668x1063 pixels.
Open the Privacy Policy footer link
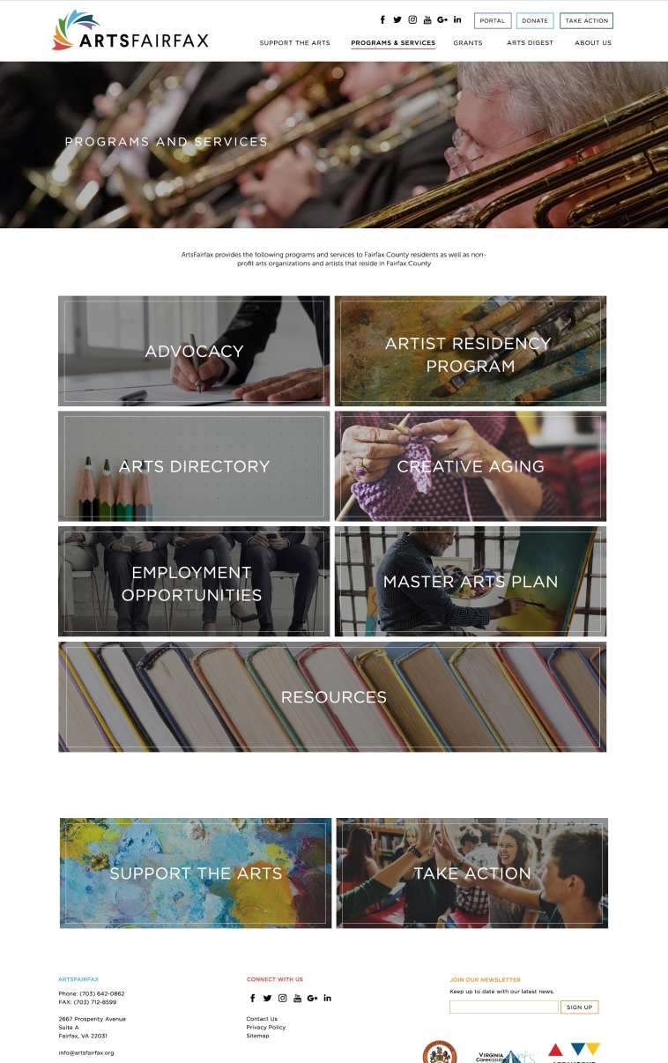(266, 1027)
